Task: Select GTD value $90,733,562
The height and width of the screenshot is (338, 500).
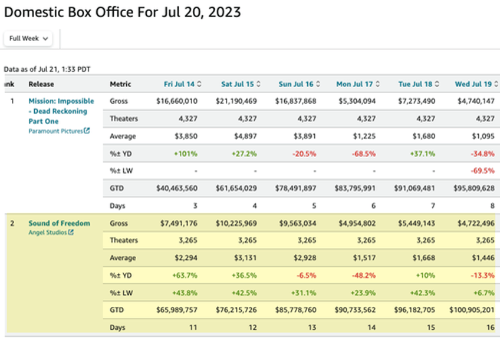Action: click(355, 310)
